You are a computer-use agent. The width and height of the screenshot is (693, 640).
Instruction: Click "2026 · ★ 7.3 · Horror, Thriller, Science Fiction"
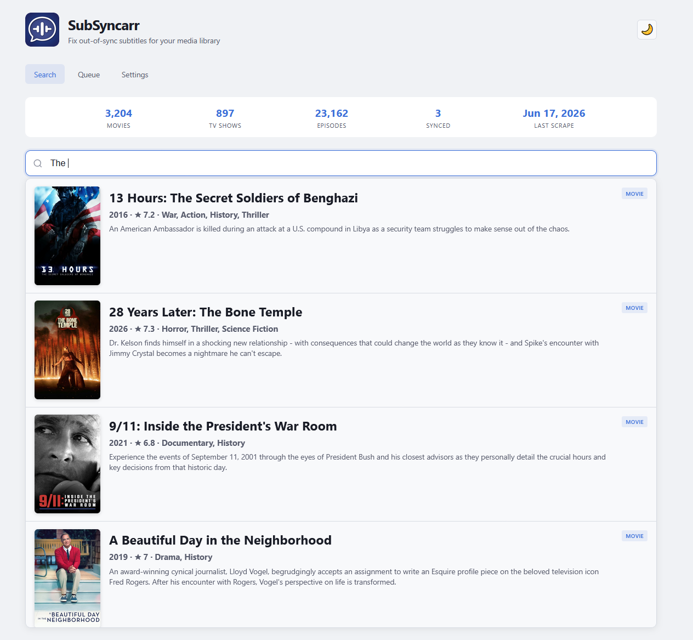click(x=194, y=329)
